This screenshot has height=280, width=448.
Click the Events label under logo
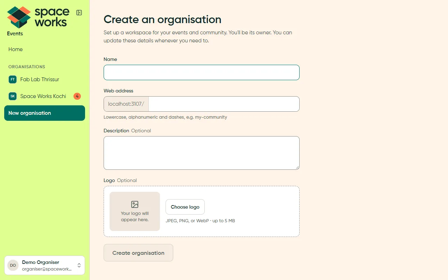pos(15,34)
